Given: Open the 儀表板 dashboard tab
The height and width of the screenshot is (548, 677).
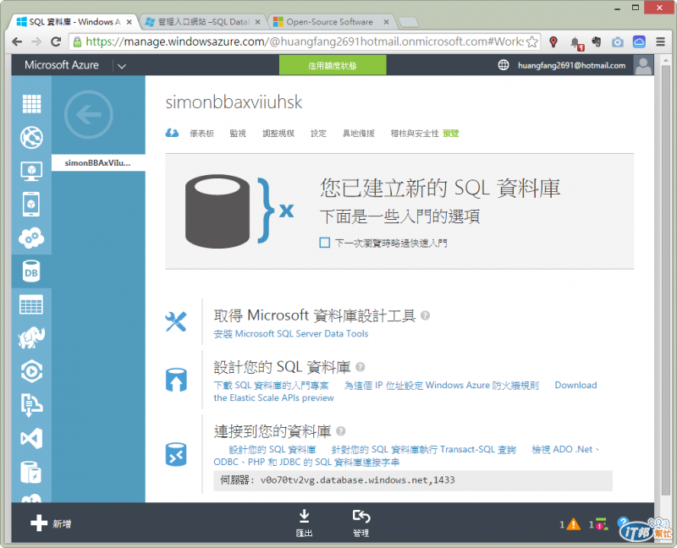Looking at the screenshot, I should pos(202,134).
